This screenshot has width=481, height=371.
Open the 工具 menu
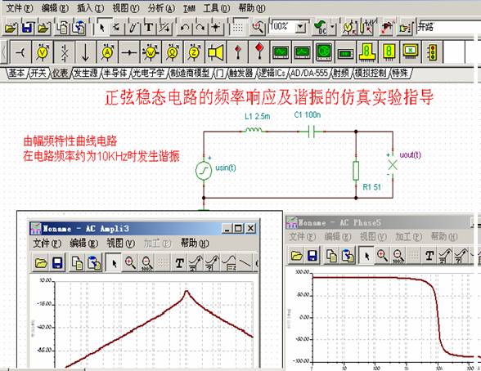(216, 8)
